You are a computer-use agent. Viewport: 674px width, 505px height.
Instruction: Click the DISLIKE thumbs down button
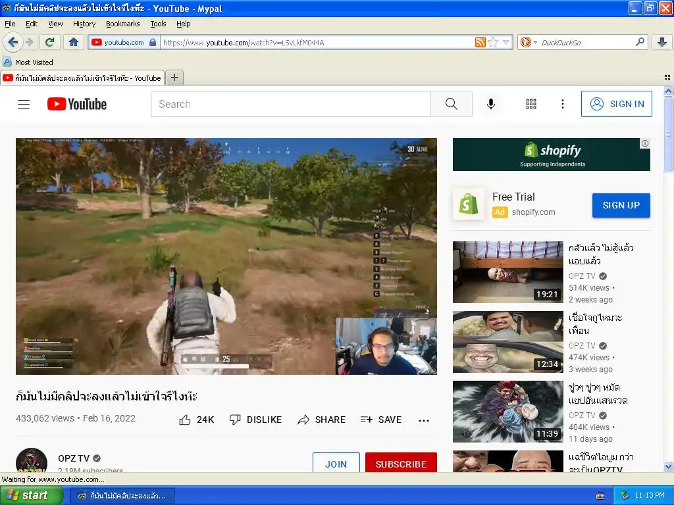[x=256, y=420]
